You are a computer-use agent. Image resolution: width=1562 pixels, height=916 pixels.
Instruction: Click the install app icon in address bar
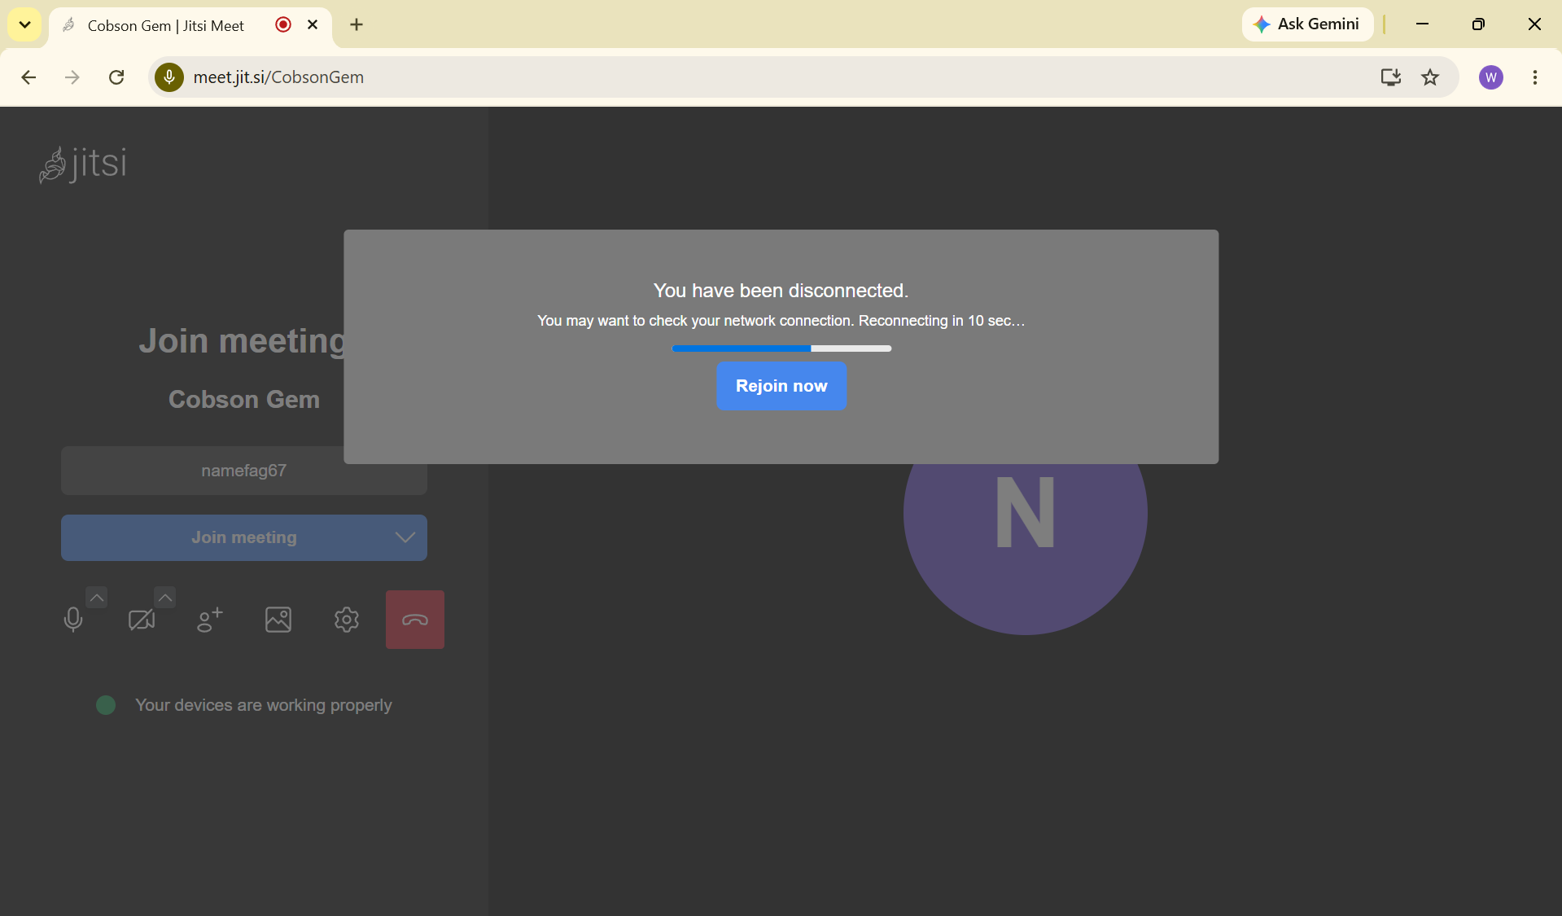(1391, 77)
